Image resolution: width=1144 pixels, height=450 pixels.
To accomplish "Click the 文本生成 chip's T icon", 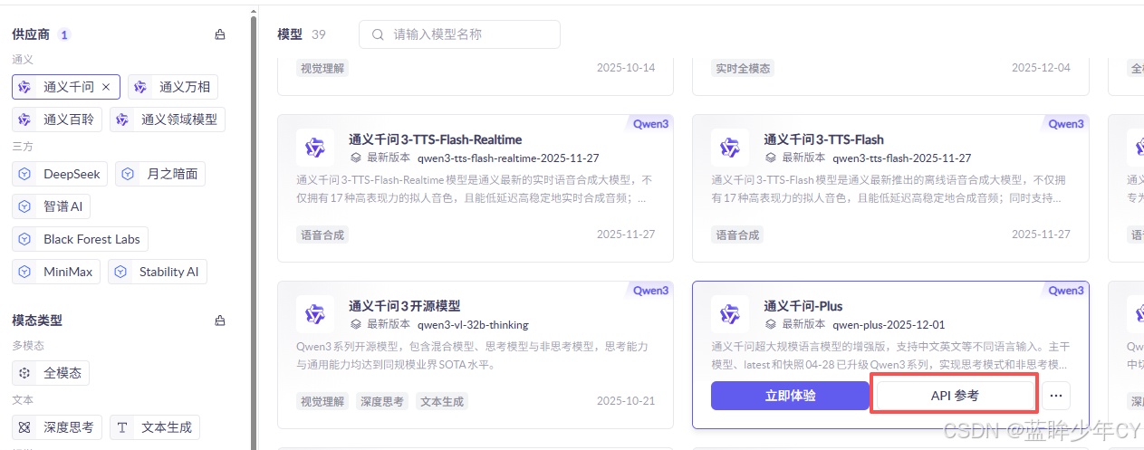I will pyautogui.click(x=122, y=427).
